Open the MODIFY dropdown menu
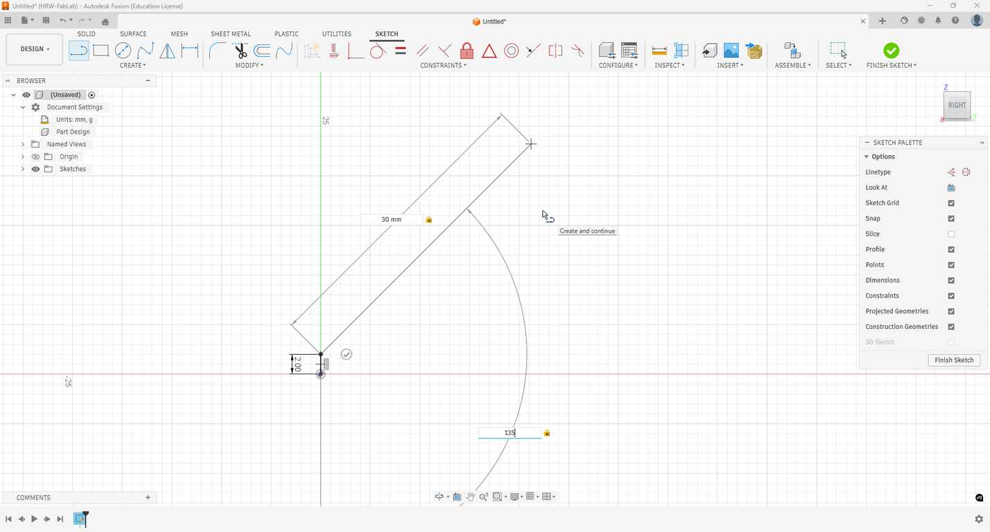Viewport: 990px width, 532px height. click(249, 65)
